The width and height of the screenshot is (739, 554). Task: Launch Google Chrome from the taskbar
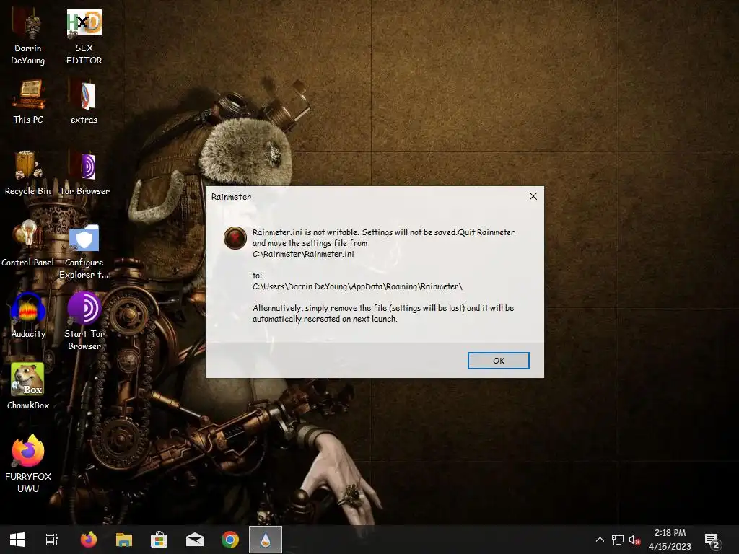pos(230,540)
